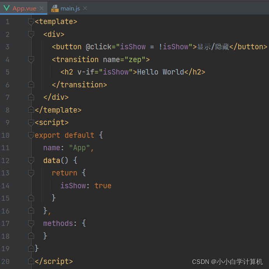The width and height of the screenshot is (269, 269).
Task: Close the main.js tab
Action: coord(85,8)
